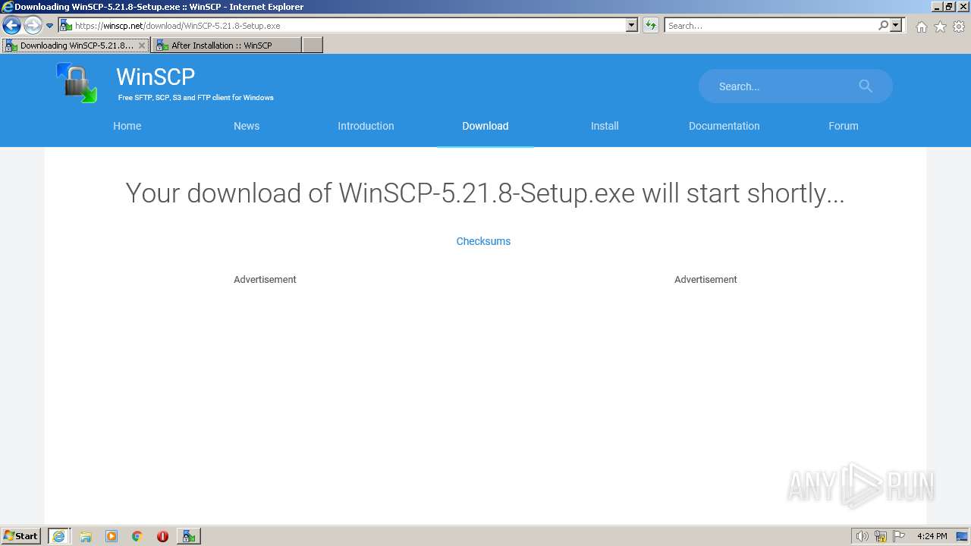Open the Favorites star icon
971x546 pixels.
point(940,27)
